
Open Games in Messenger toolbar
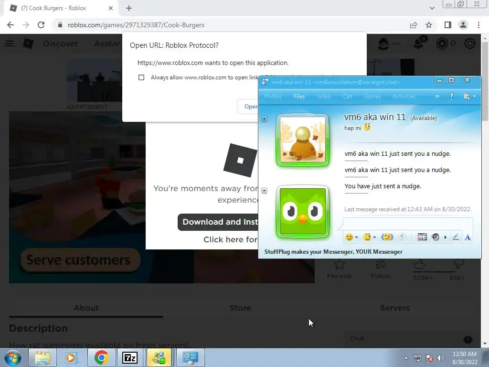pyautogui.click(x=372, y=97)
